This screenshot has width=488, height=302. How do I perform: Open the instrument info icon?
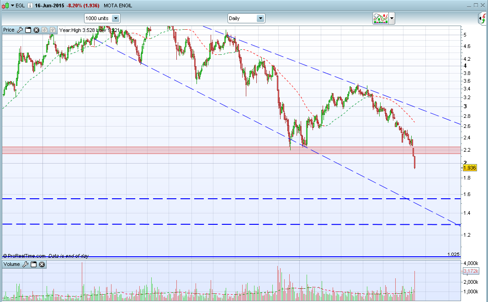pos(30,5)
